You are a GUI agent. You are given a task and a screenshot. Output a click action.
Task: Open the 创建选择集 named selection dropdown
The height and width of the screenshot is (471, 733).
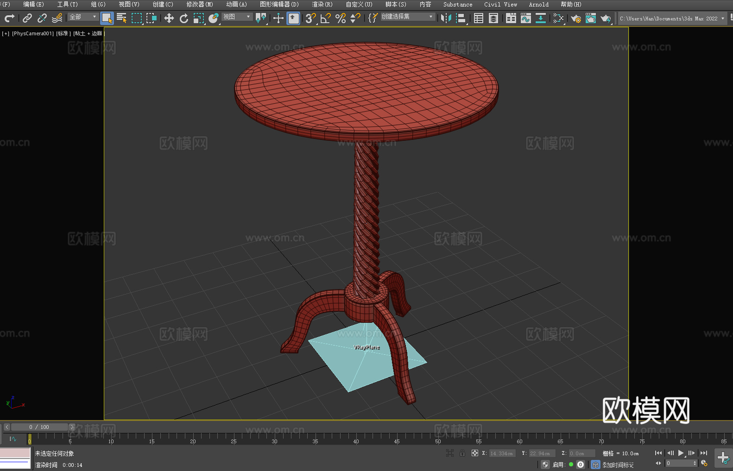(407, 17)
